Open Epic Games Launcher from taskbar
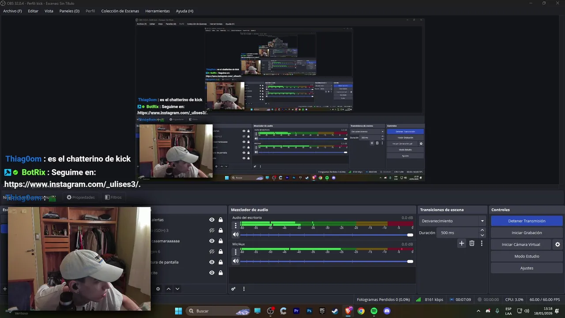The image size is (565, 318). (x=322, y=311)
